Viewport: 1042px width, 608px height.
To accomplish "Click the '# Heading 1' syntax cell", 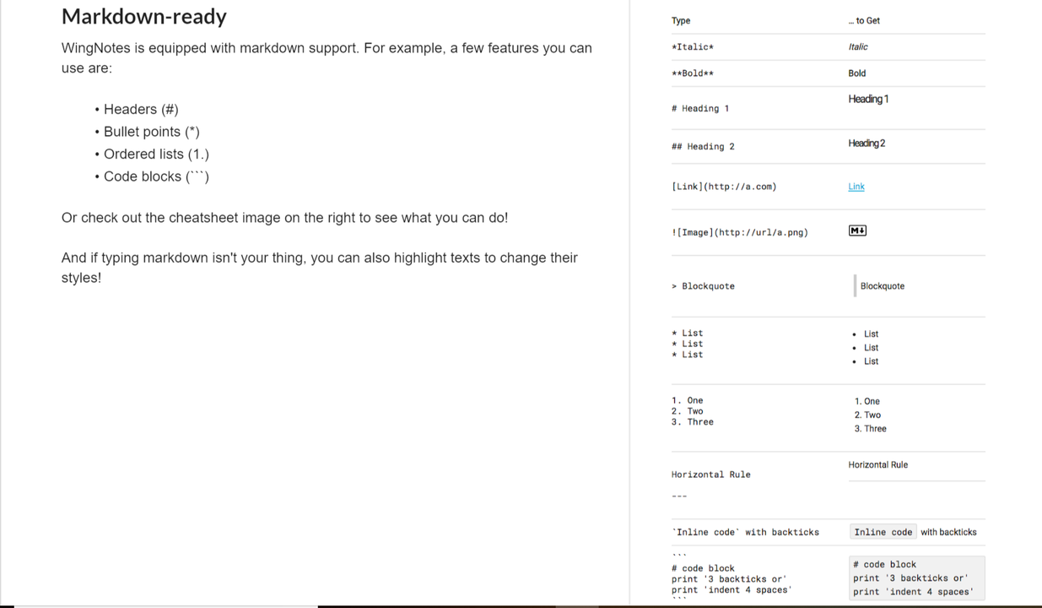I will (x=700, y=109).
